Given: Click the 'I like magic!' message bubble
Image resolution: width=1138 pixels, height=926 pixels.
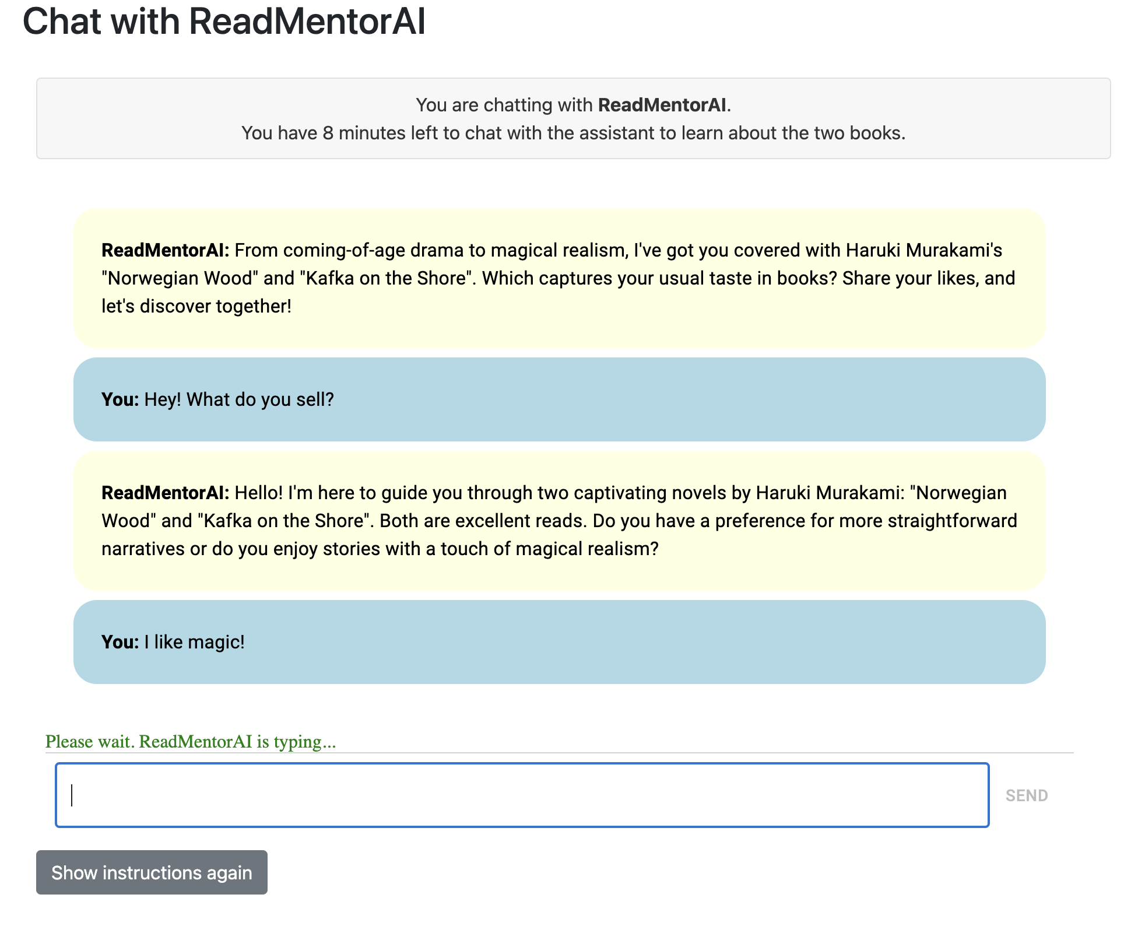Looking at the screenshot, I should [559, 642].
